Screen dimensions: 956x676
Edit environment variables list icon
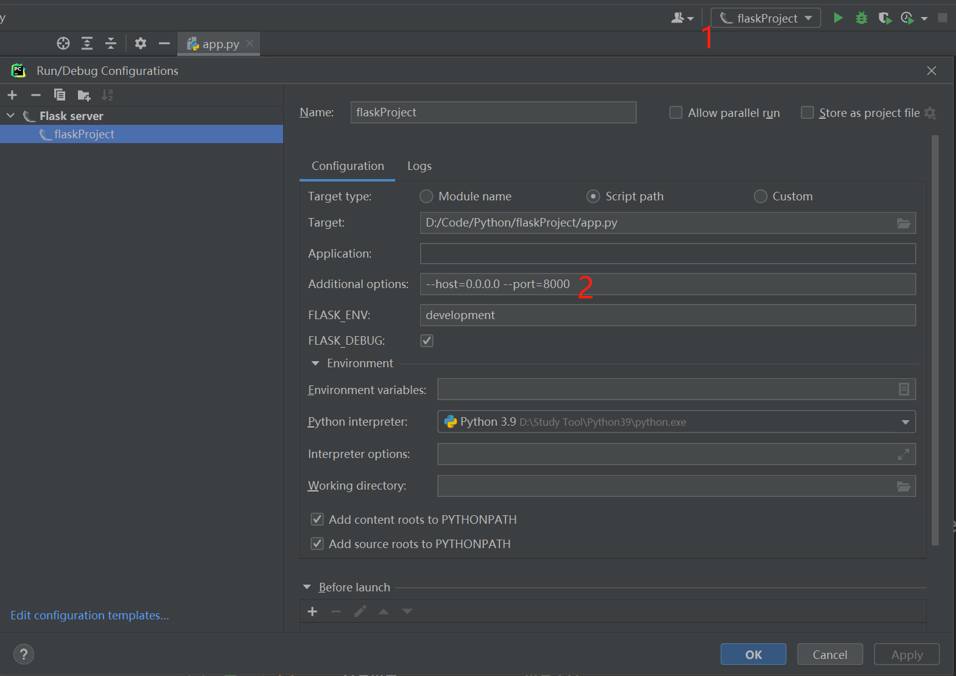pos(904,390)
